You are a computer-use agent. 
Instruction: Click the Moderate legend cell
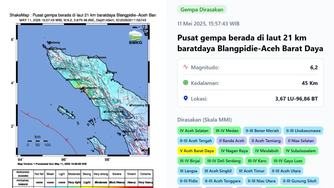74,174
